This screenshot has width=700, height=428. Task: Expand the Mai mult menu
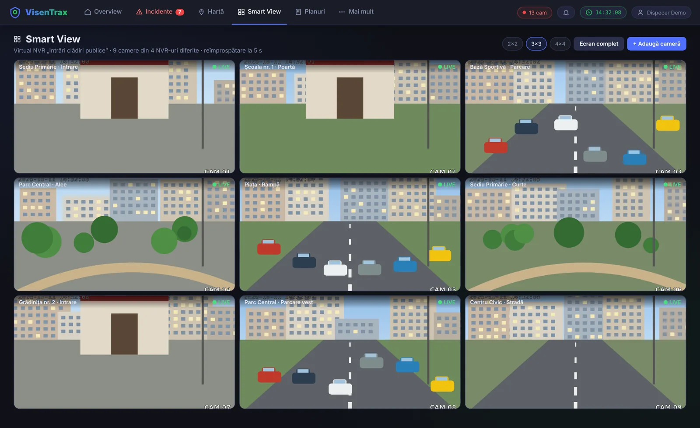(356, 12)
